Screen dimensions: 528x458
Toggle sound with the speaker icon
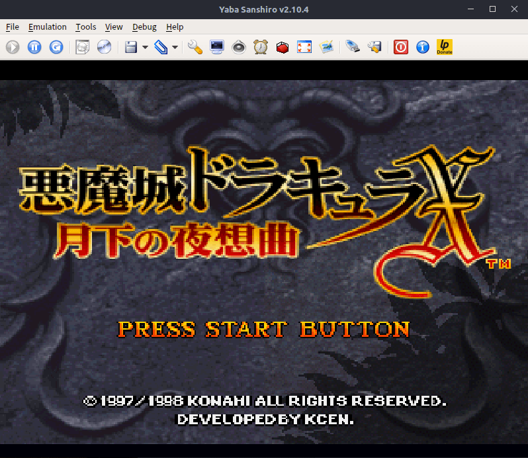239,47
